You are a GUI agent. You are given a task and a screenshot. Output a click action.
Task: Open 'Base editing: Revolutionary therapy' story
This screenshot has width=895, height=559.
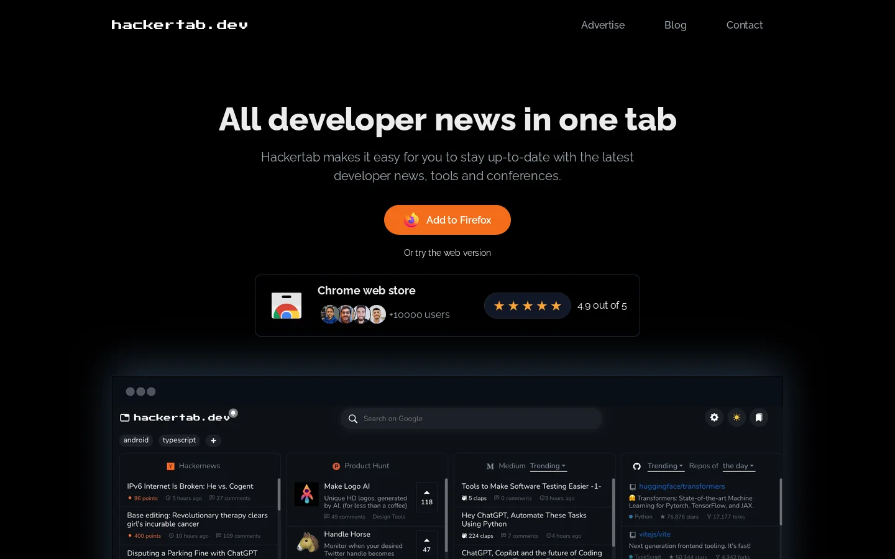coord(197,520)
